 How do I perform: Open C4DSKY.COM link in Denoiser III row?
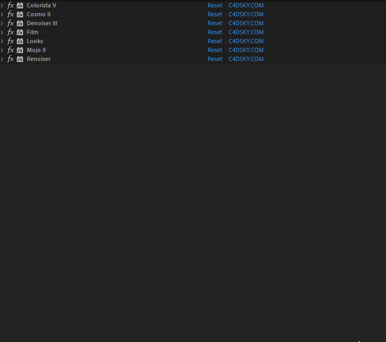pyautogui.click(x=246, y=23)
